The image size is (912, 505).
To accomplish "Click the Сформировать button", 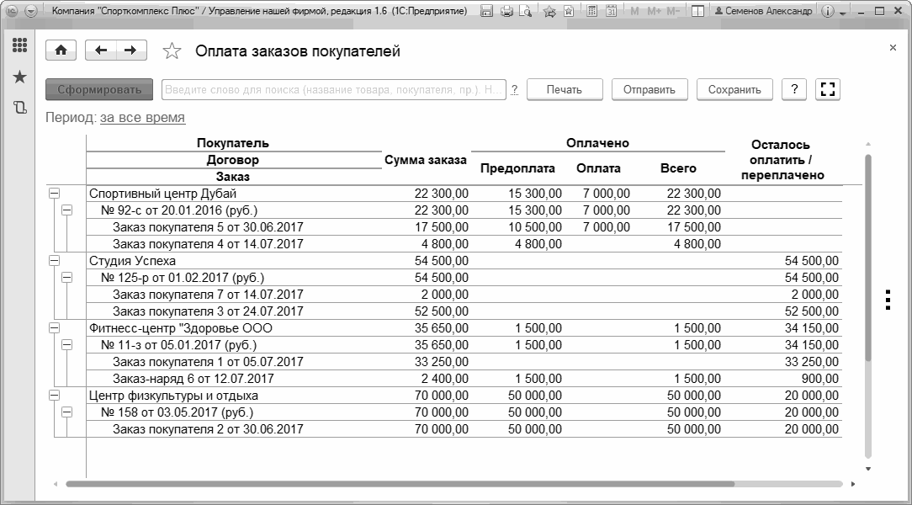I will coord(99,89).
